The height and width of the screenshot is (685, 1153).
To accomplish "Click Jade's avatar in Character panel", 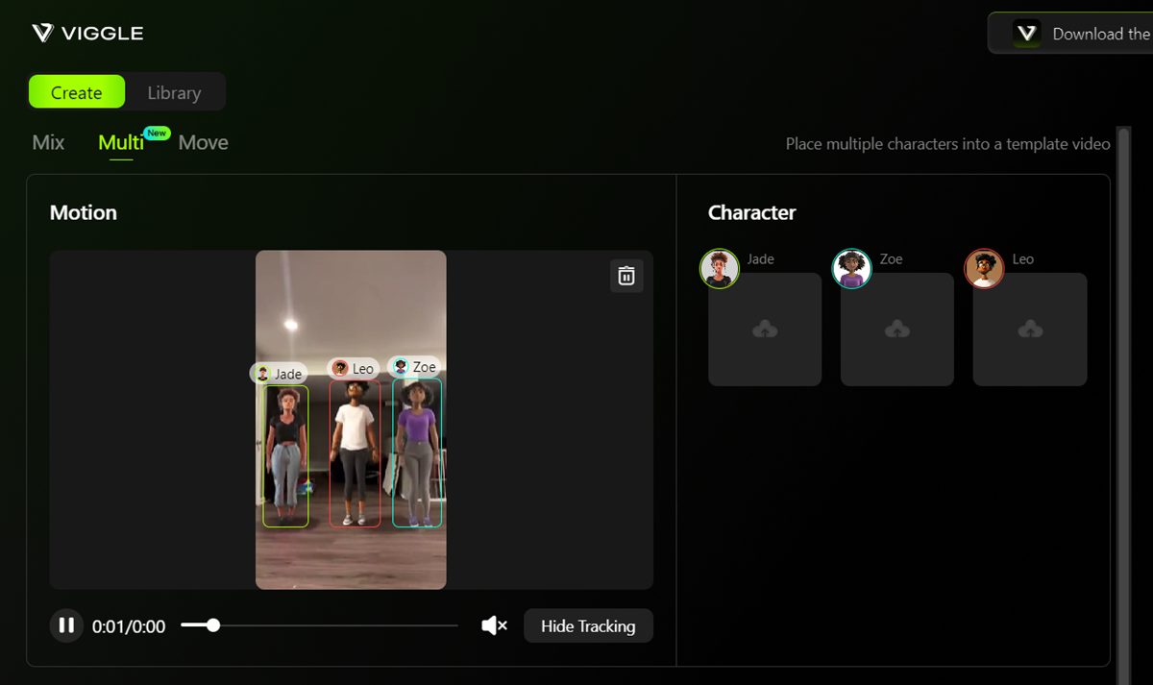I will (719, 269).
